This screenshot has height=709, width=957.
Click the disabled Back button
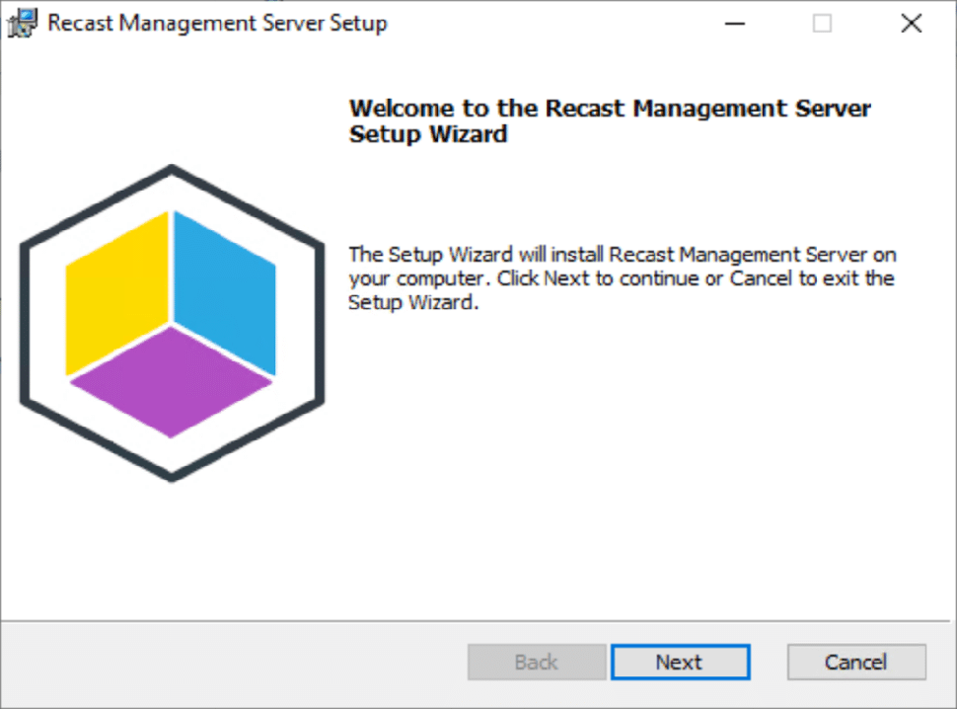pyautogui.click(x=537, y=662)
